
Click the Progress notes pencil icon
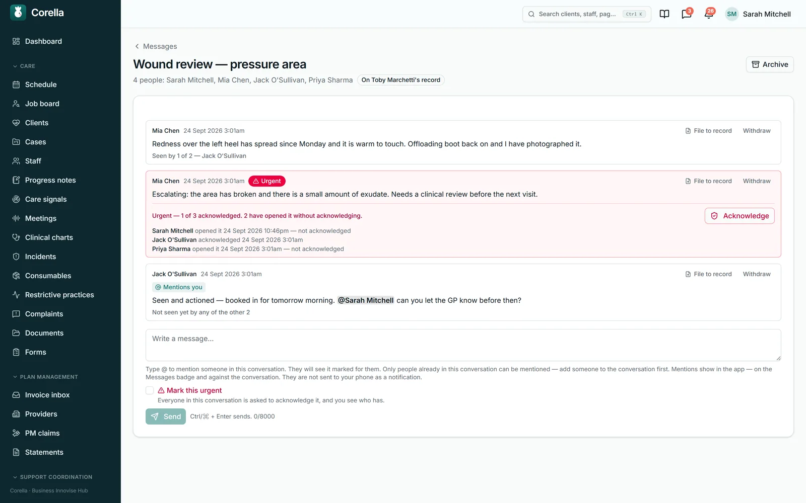[x=16, y=180]
